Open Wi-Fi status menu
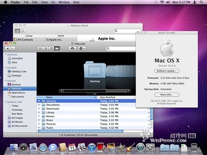 (162, 2)
